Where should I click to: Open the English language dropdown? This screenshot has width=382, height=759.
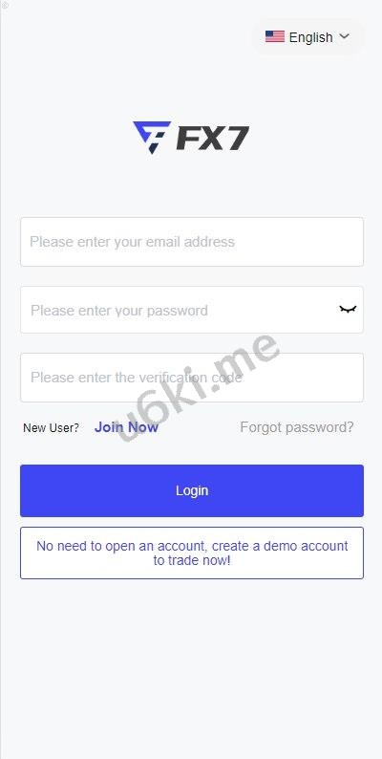pyautogui.click(x=308, y=37)
